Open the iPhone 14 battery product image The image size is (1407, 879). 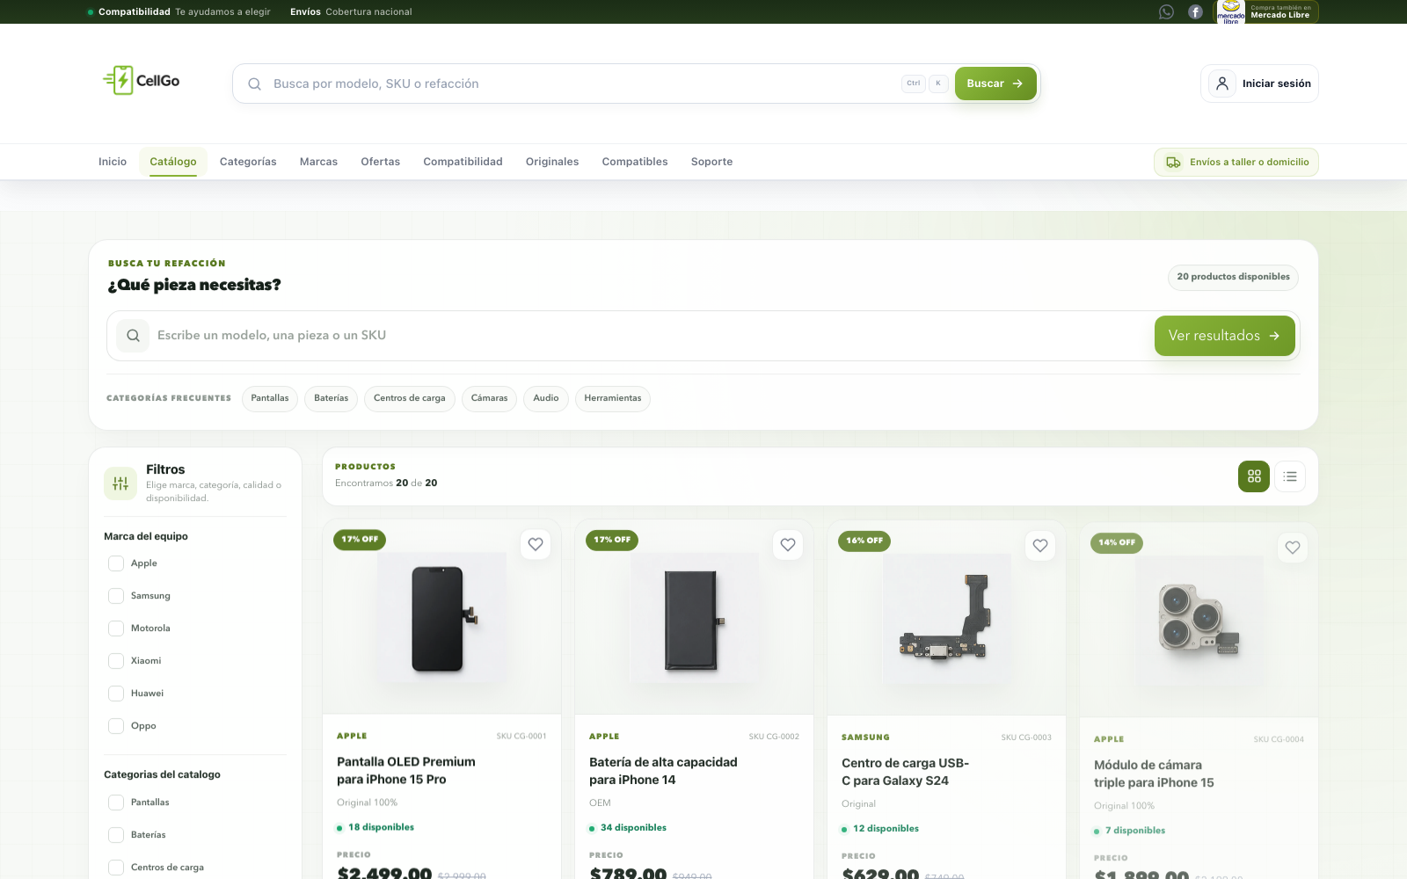pyautogui.click(x=694, y=619)
